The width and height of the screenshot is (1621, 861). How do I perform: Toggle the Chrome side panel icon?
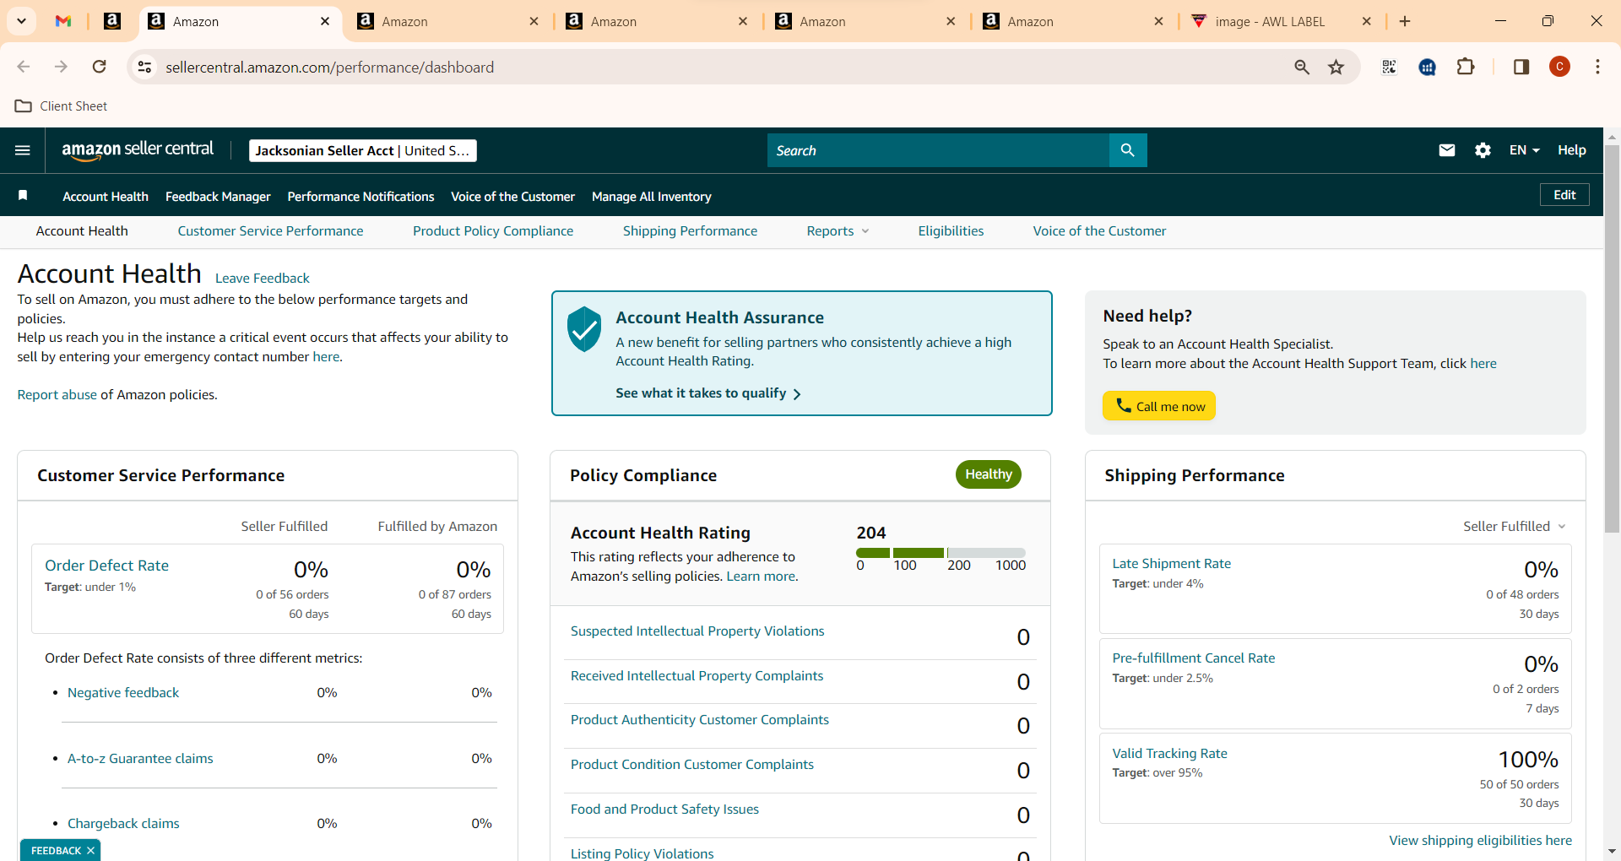(1521, 67)
